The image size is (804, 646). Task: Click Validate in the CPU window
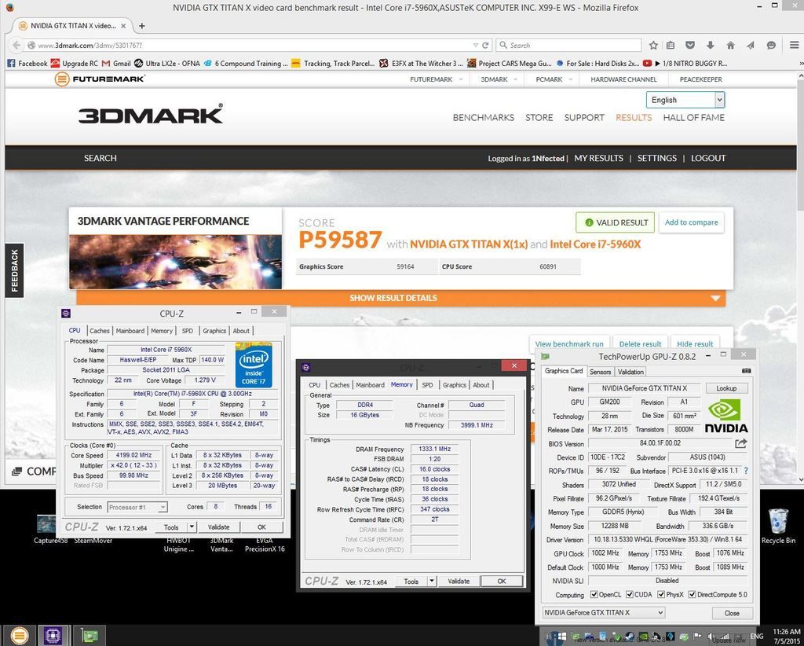pyautogui.click(x=218, y=527)
